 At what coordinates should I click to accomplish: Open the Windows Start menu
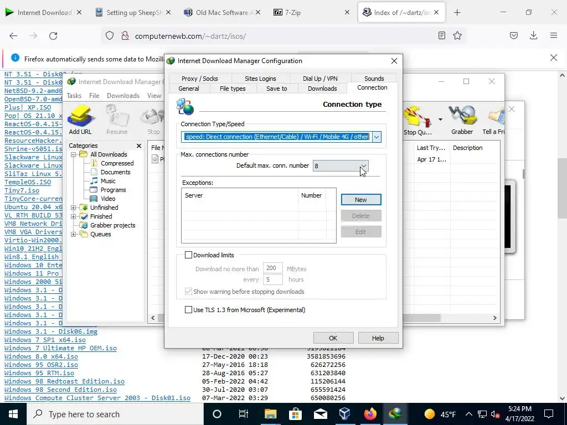[13, 414]
